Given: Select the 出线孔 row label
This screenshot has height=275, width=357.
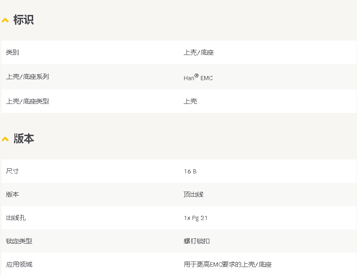Looking at the screenshot, I should 16,218.
